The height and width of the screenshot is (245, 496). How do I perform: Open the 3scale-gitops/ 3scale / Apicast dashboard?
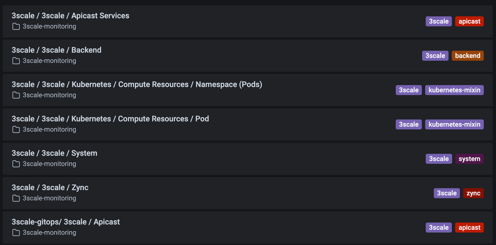tap(66, 222)
